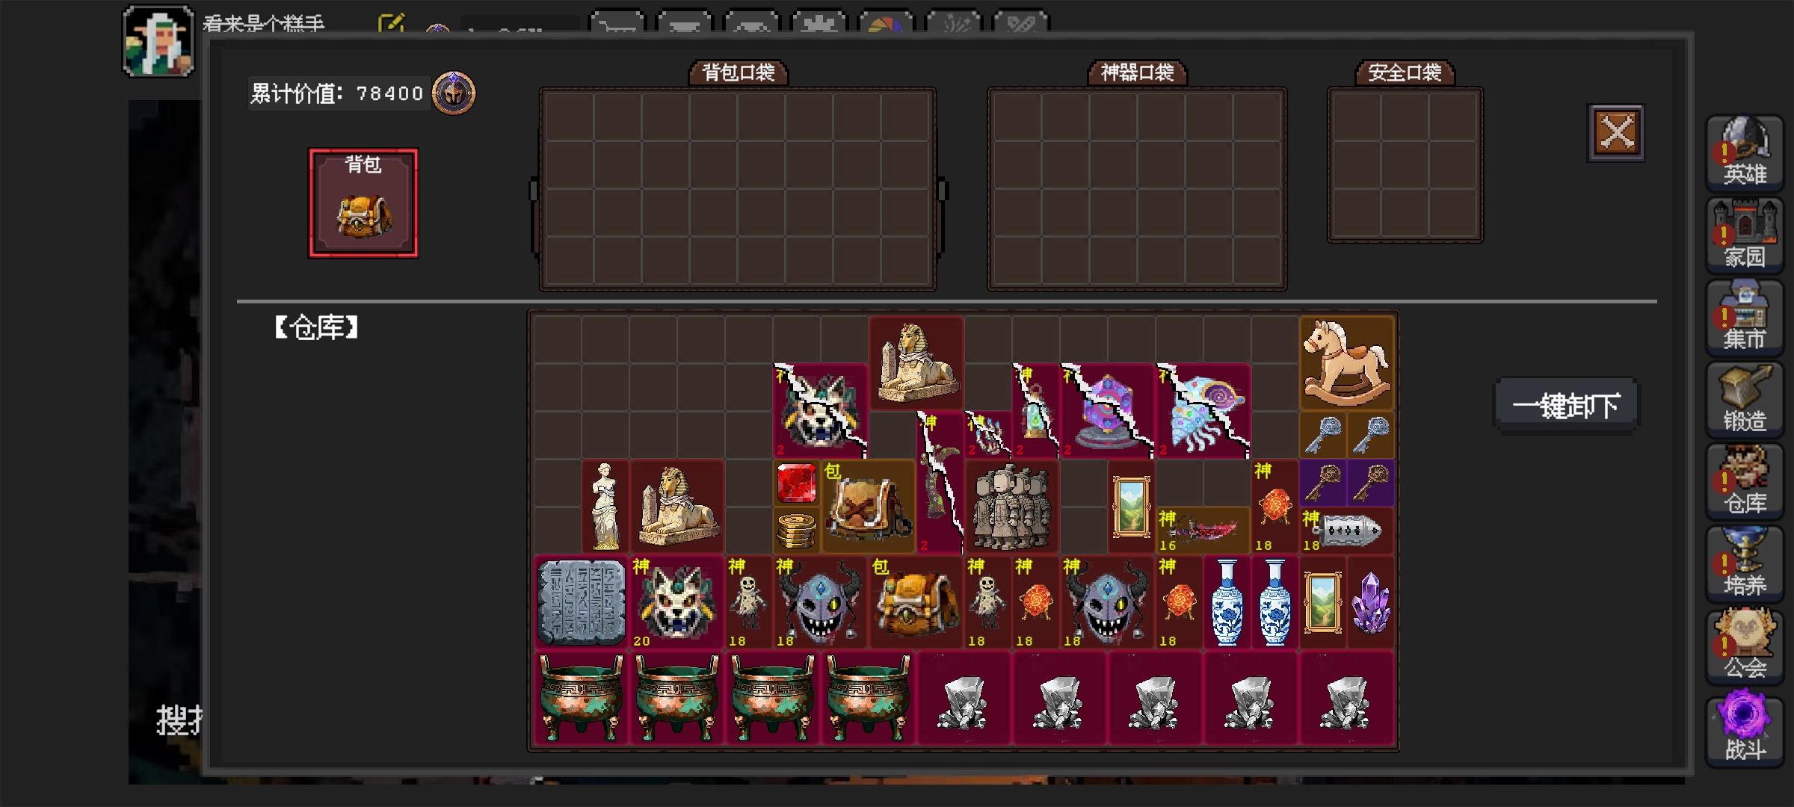Open the 锻造 forge anvil icon
Viewport: 1794px width, 807px height.
pyautogui.click(x=1744, y=399)
